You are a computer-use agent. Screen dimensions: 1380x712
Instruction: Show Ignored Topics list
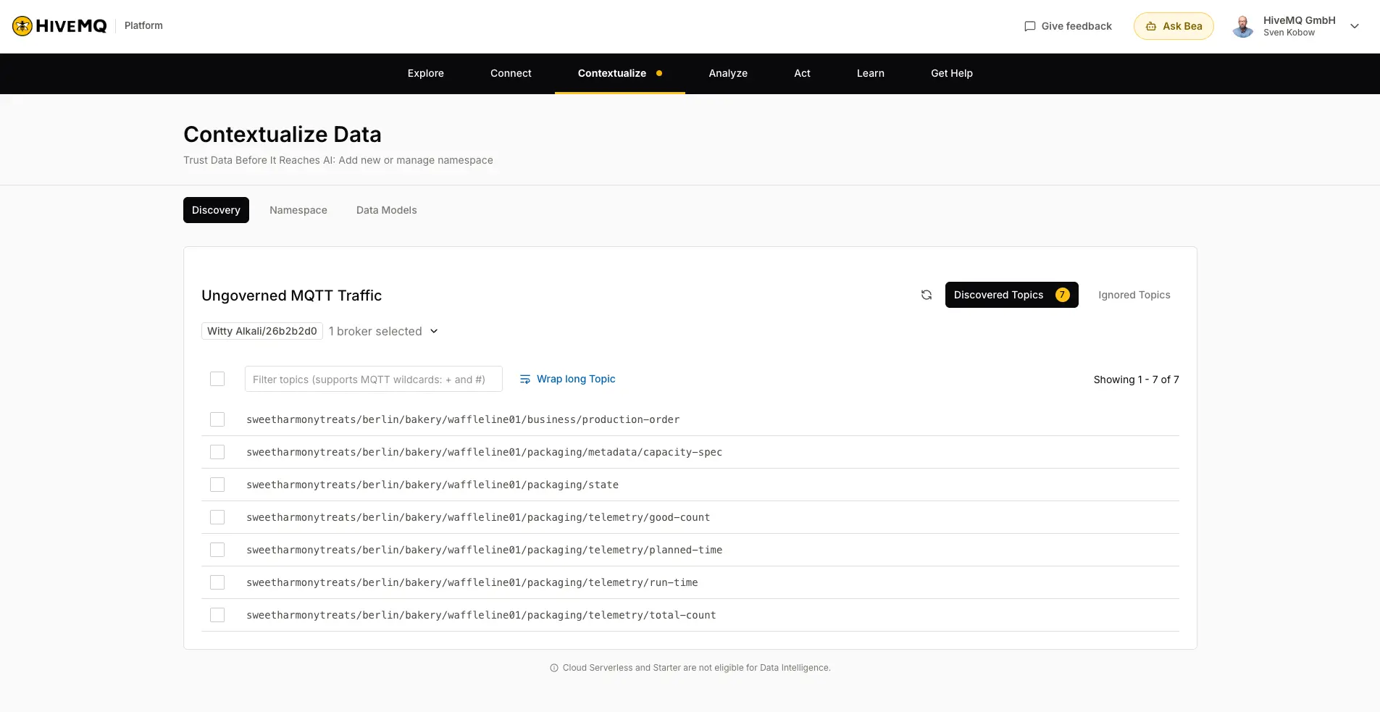(x=1134, y=295)
